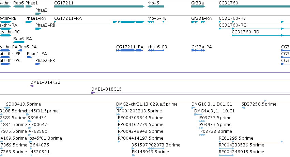Select BAC clone DME1-014K22

(x=160, y=86)
